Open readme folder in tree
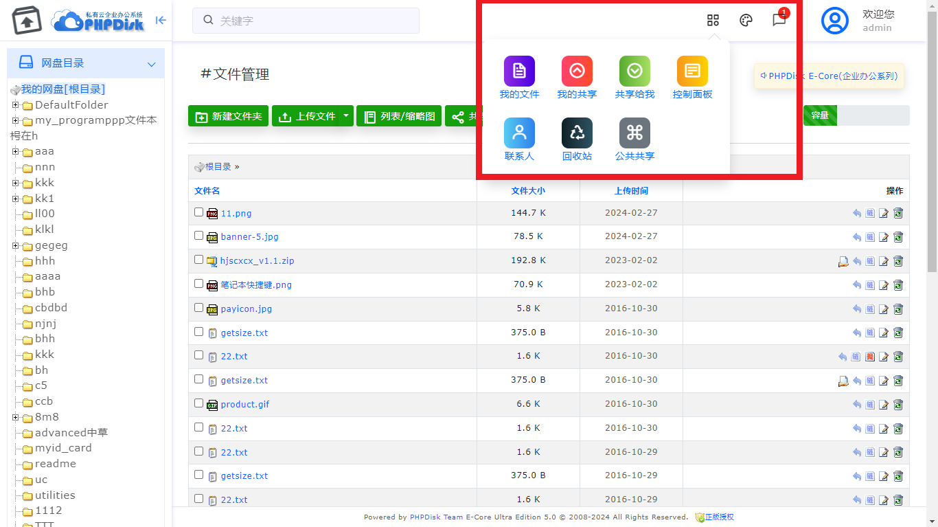 pos(56,464)
